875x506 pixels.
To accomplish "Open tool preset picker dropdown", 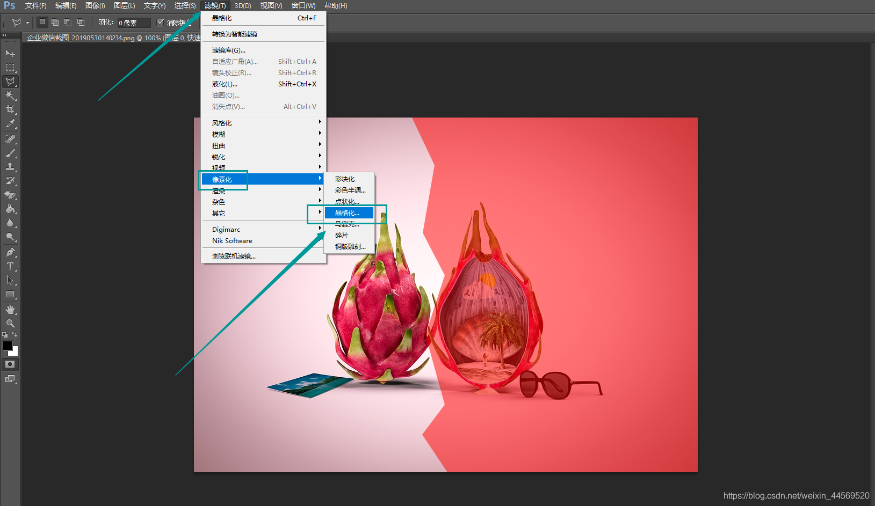I will (27, 23).
